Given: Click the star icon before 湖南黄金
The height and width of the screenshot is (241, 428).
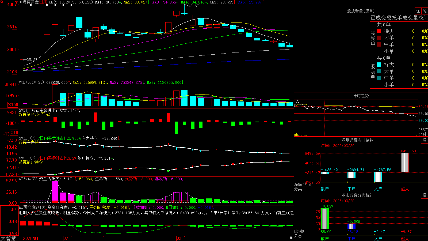Looking at the screenshot, I should [21, 2].
